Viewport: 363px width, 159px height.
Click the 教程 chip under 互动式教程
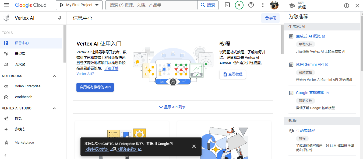pyautogui.click(x=302, y=139)
